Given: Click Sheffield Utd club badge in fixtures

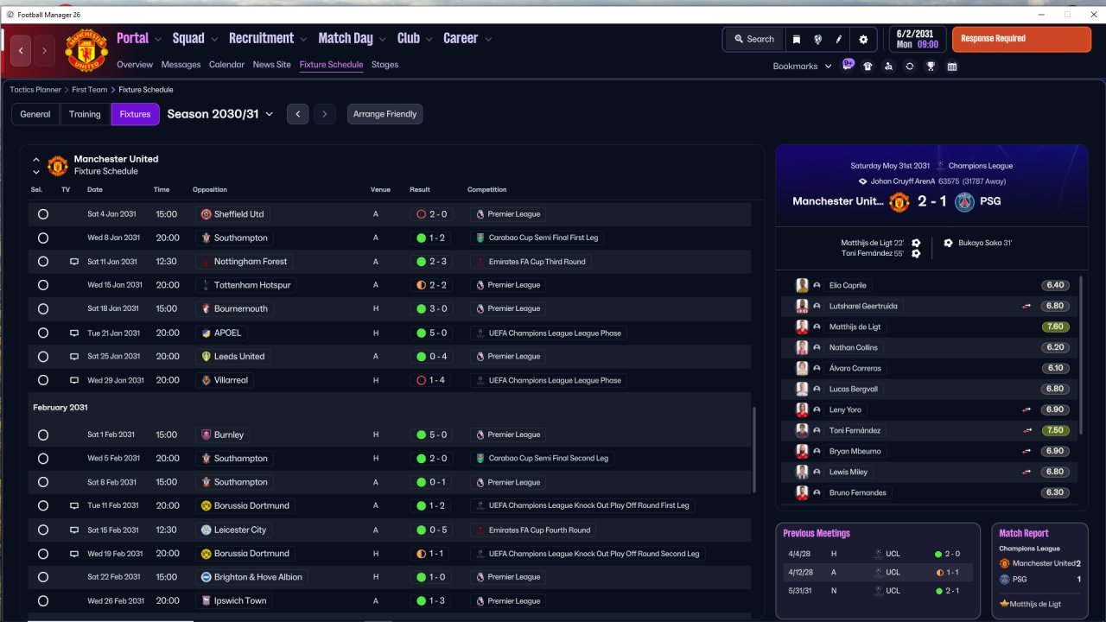Looking at the screenshot, I should (206, 214).
